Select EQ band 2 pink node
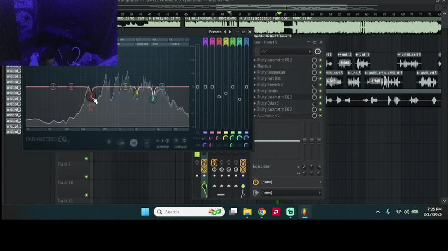Image resolution: width=448 pixels, height=251 pixels. 71,86
